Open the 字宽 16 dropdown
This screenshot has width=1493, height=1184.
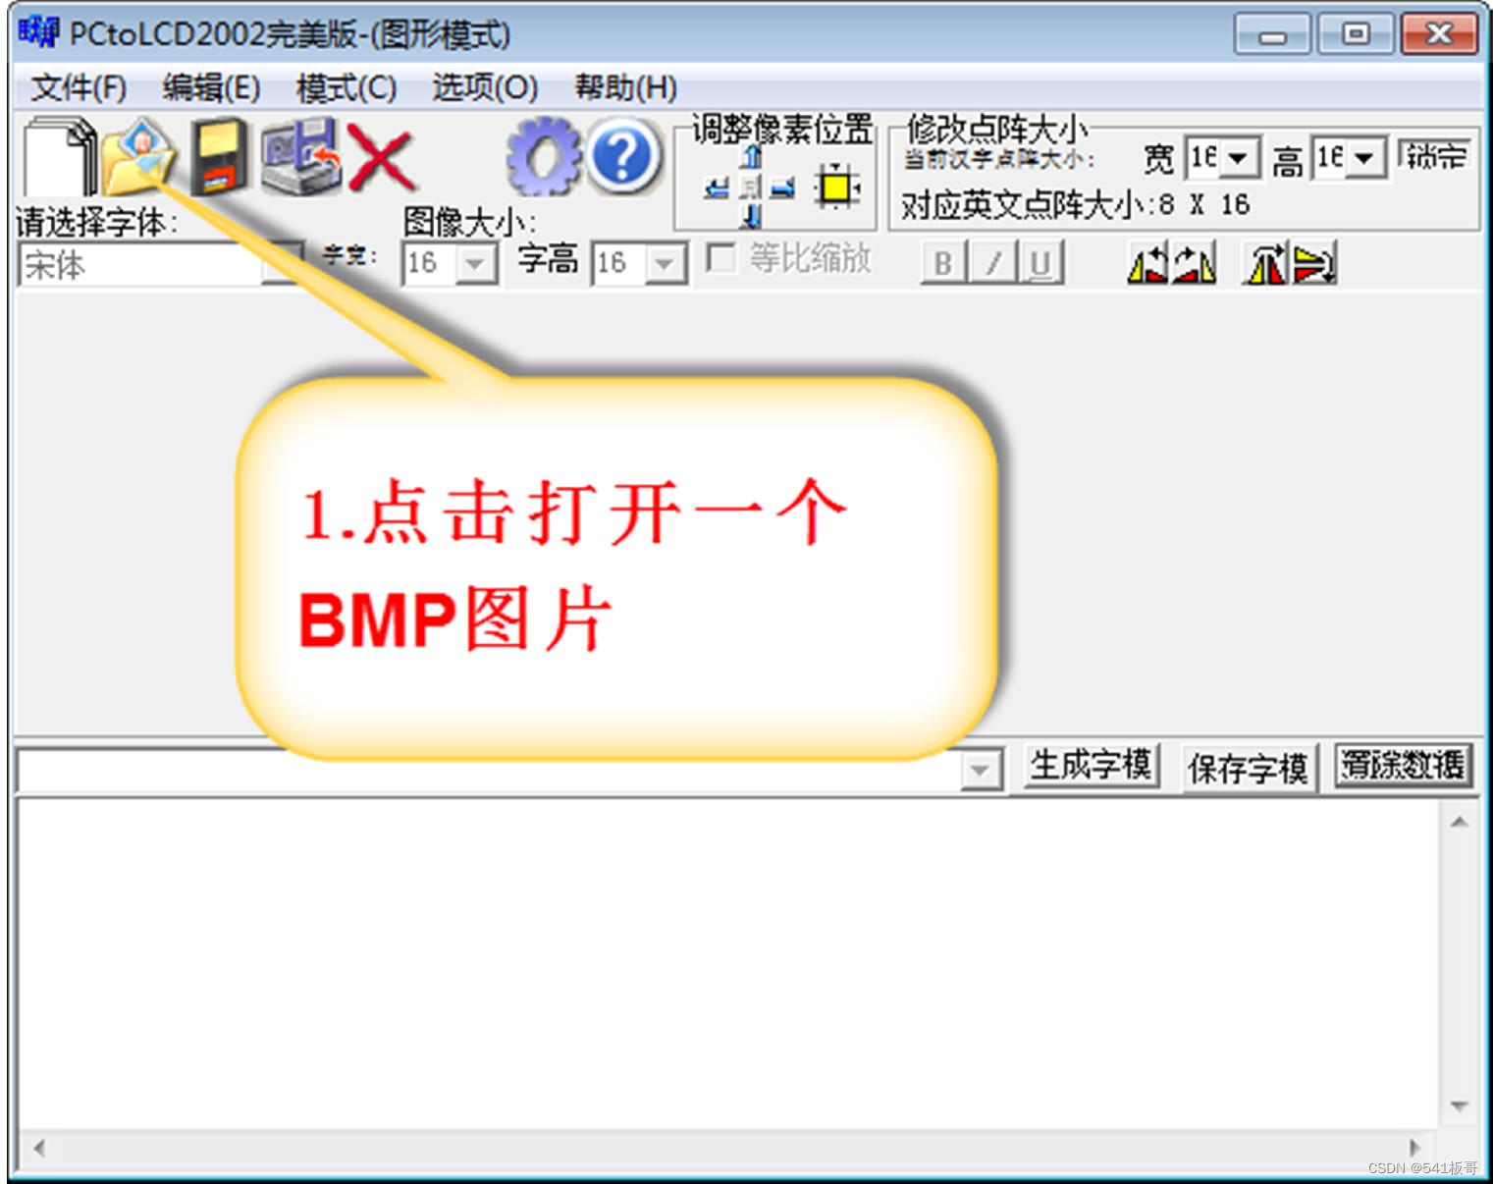[x=476, y=263]
